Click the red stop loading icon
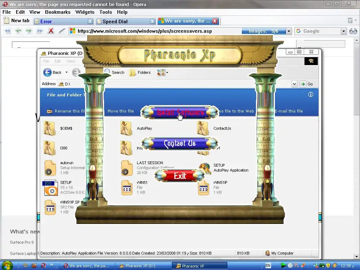Screen dimensions: 360x270 51,31
